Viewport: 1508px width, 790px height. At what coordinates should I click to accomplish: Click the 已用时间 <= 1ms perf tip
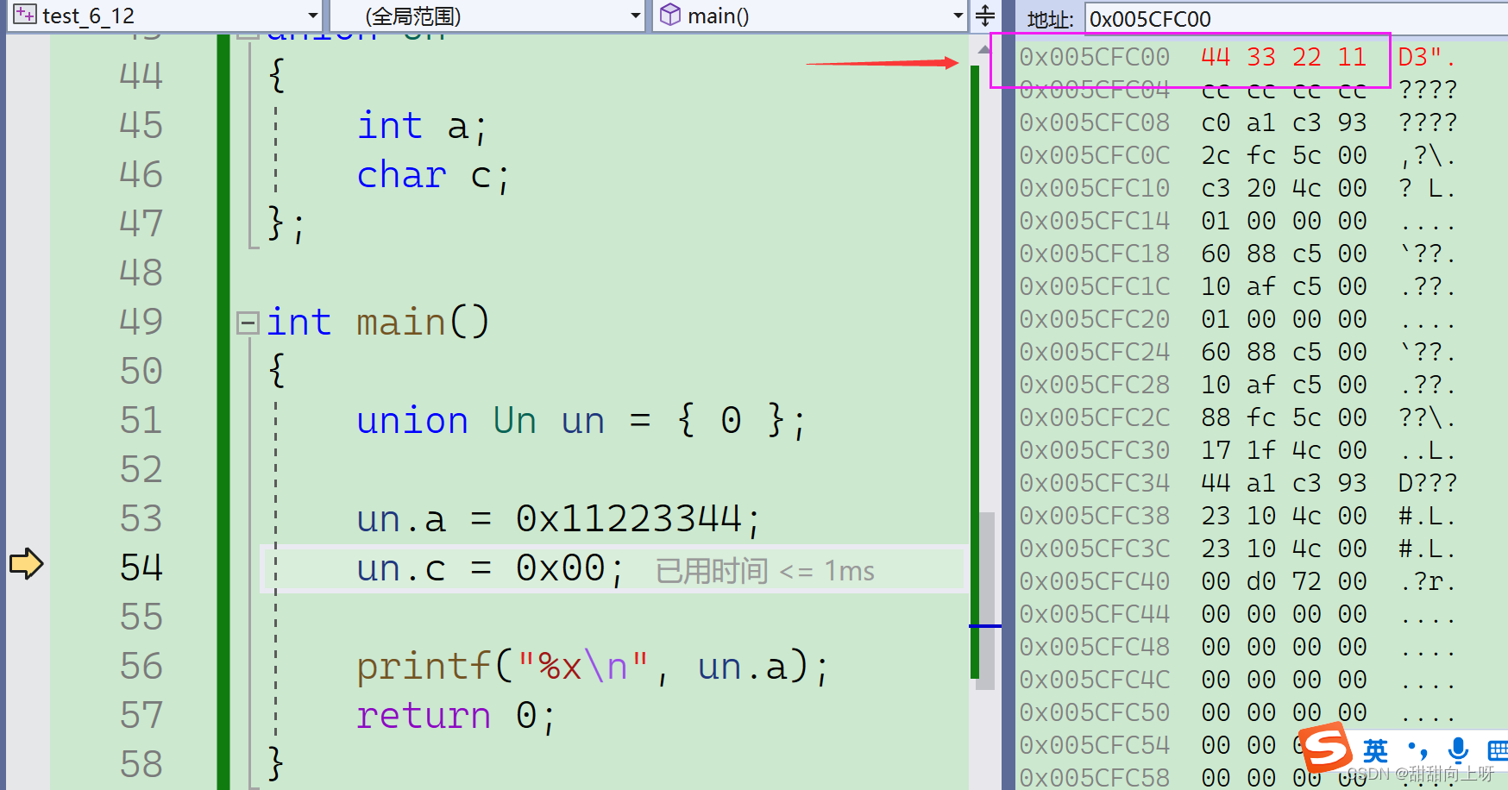coord(764,571)
